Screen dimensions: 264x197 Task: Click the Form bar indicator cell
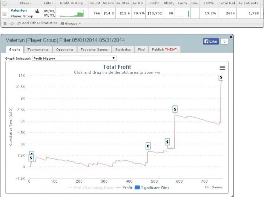pyautogui.click(x=182, y=13)
